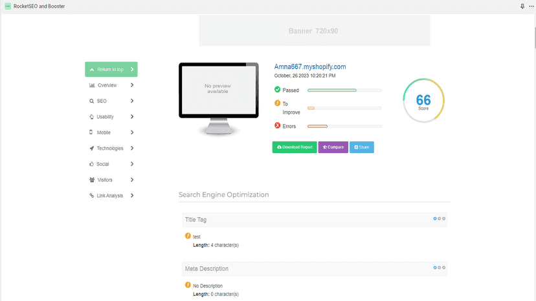Click the pin icon in title bar
The height and width of the screenshot is (301, 536).
tap(522, 6)
